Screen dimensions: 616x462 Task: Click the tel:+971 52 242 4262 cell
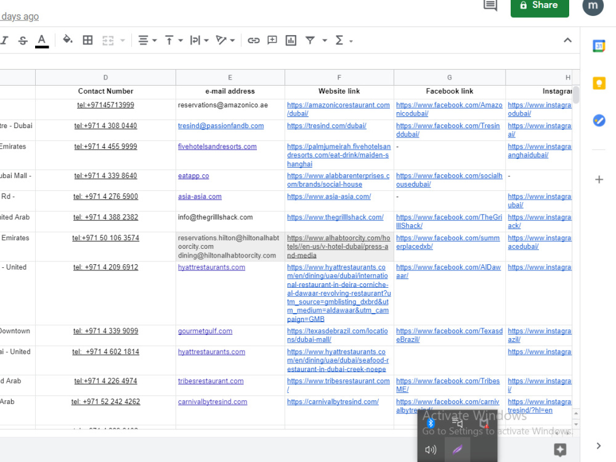(x=105, y=410)
